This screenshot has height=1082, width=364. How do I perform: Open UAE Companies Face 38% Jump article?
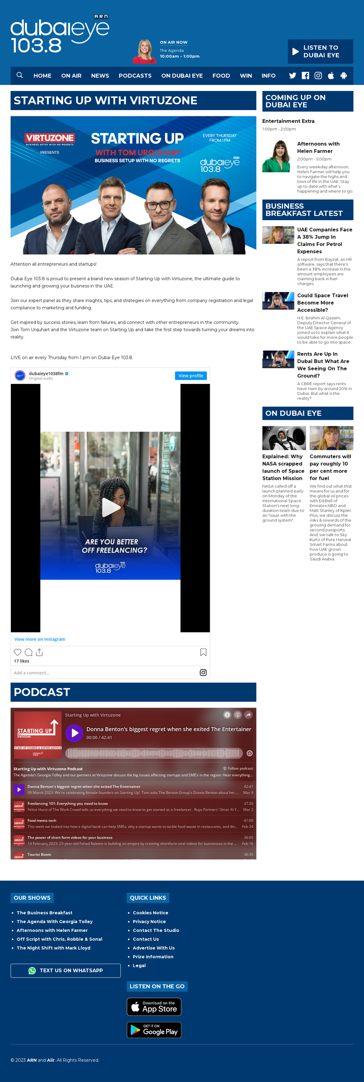pos(324,241)
